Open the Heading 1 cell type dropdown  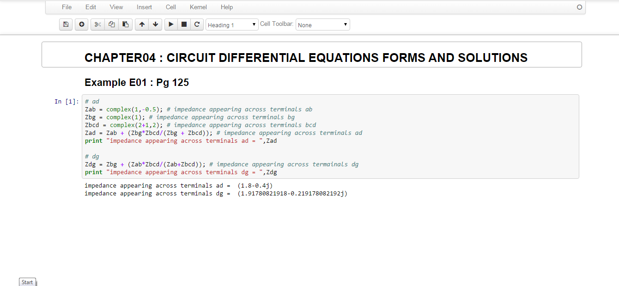tap(232, 25)
